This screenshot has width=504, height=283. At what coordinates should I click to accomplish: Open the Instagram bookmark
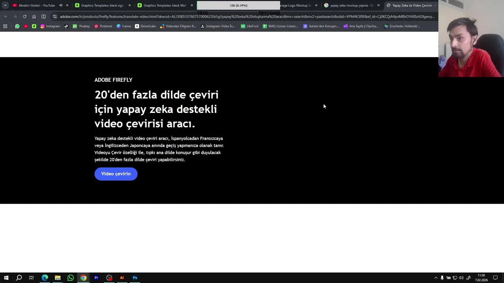[50, 26]
